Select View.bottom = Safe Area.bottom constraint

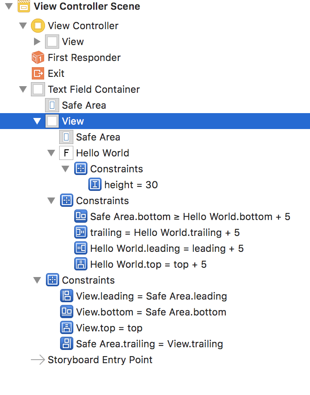coord(151,312)
